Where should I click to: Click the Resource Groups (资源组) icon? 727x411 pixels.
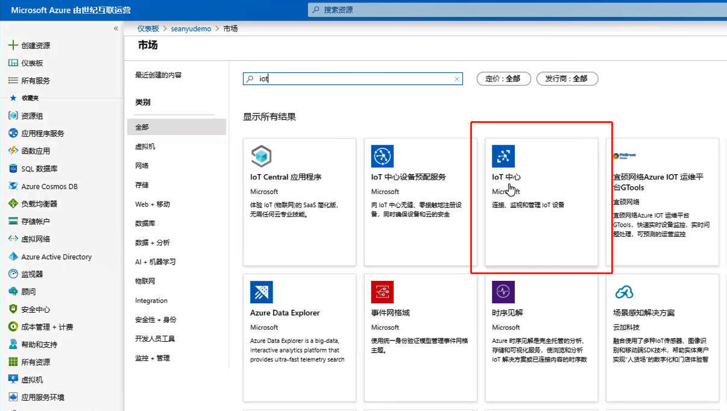coord(13,116)
